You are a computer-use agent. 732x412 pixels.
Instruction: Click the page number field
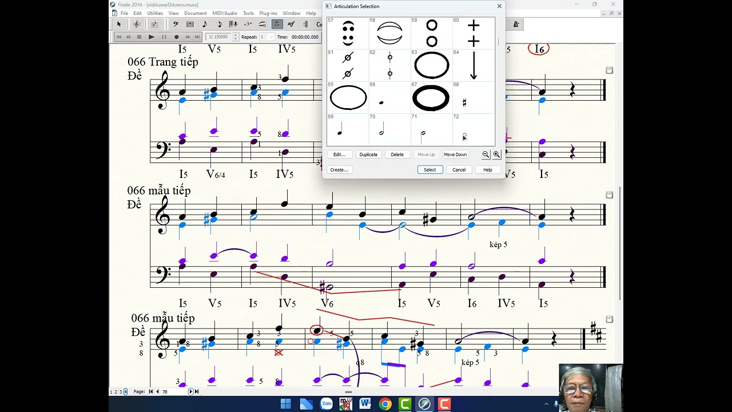tap(175, 391)
